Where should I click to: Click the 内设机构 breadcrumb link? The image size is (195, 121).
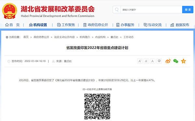tap(100, 37)
